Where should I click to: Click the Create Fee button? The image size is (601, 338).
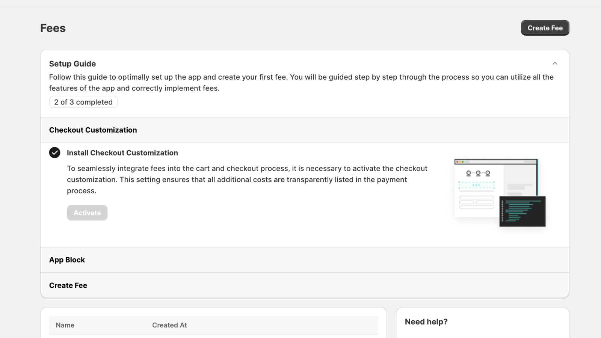tap(545, 27)
